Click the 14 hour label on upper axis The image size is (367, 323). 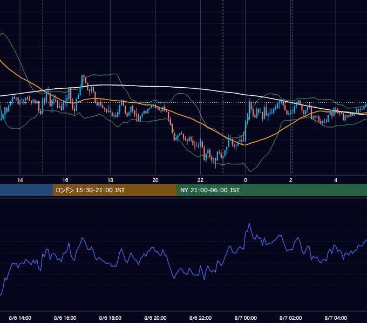point(20,180)
